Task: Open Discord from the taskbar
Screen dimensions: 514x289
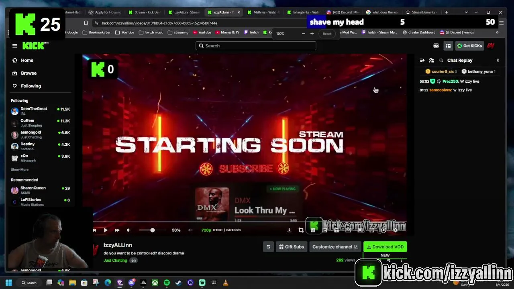Action: (131, 283)
